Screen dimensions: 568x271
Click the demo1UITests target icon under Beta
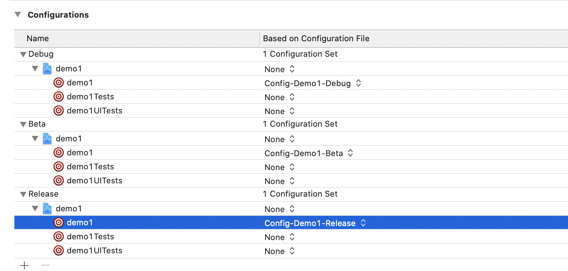[59, 181]
